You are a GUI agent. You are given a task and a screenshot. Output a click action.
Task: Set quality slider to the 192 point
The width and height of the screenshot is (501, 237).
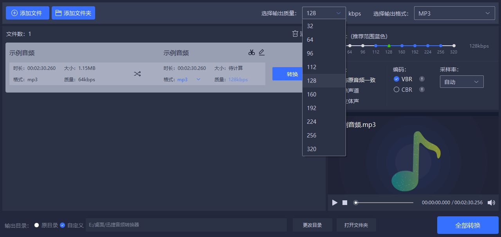[x=415, y=46]
